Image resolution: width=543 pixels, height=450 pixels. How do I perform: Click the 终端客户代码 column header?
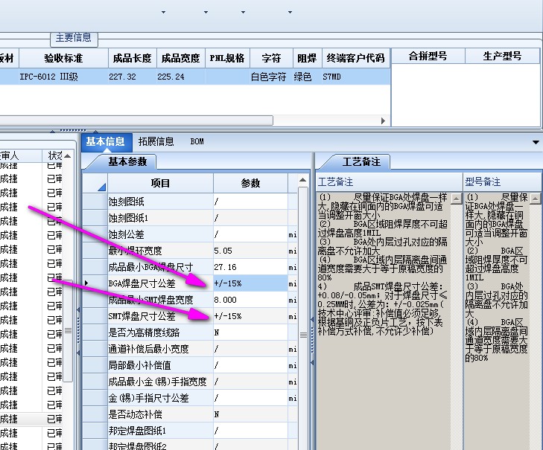(355, 58)
